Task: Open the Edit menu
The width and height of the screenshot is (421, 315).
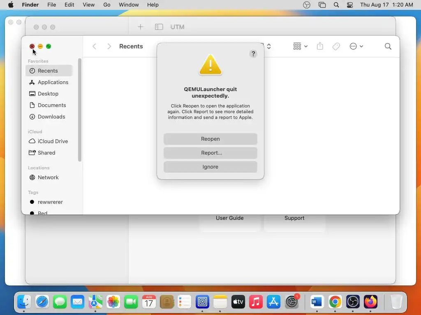Action: click(x=69, y=5)
